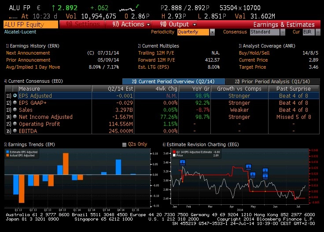Select the EBITDA radio button

[x=15, y=131]
